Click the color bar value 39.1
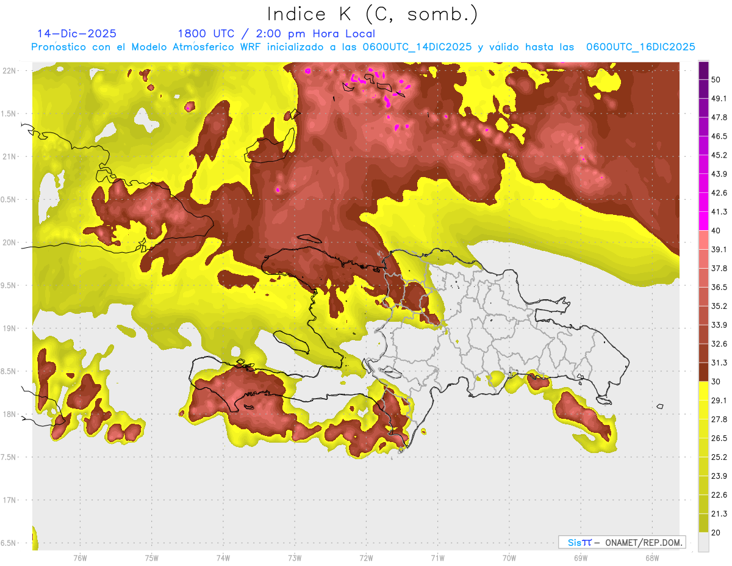The width and height of the screenshot is (732, 566). coord(719,249)
